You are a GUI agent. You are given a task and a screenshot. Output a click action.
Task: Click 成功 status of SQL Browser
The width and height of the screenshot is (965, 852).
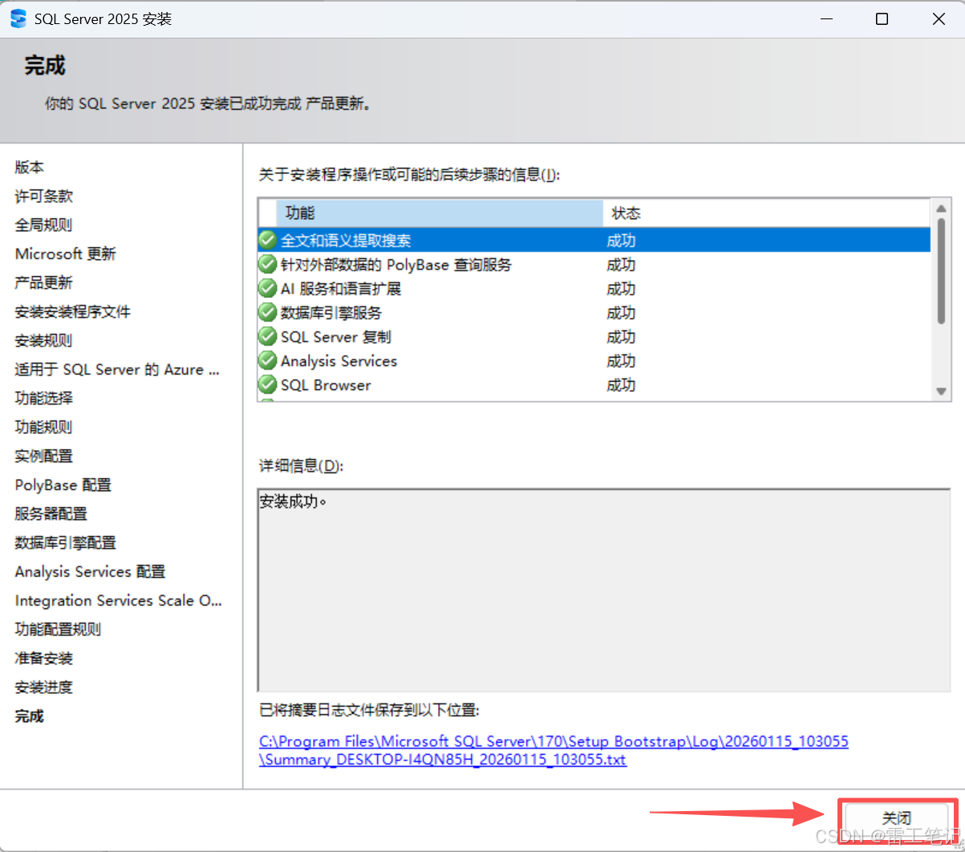[621, 384]
